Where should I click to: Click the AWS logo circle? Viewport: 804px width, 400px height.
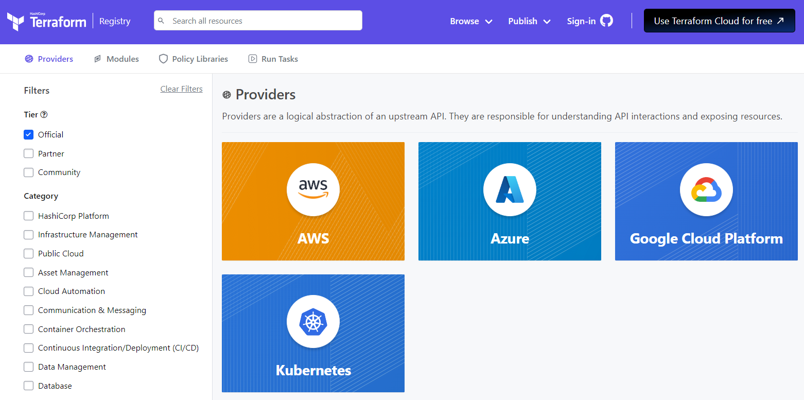click(313, 190)
